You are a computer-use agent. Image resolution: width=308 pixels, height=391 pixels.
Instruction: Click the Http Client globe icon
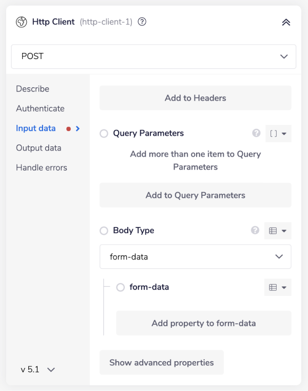tap(21, 22)
